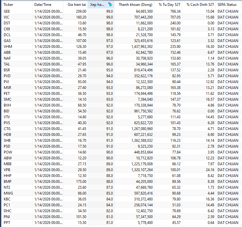This screenshot has width=242, height=227.
Task: Select the ABB ticker cell
Action: pyautogui.click(x=7, y=52)
